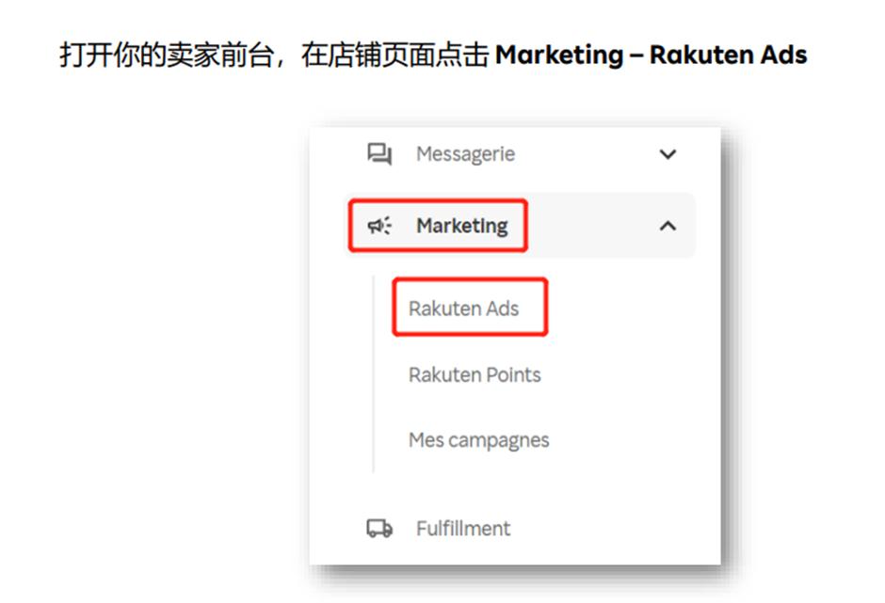Viewport: 885px width, 603px height.
Task: Click the Marketing megaphone icon
Action: [379, 226]
